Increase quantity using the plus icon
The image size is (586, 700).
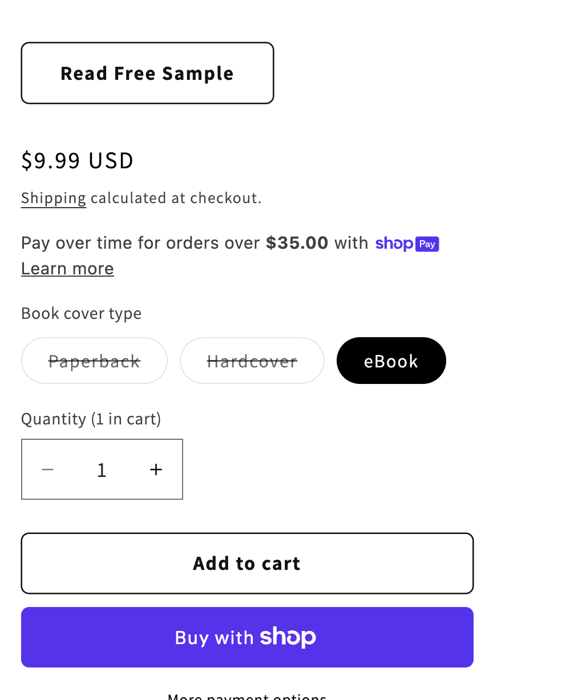click(155, 469)
